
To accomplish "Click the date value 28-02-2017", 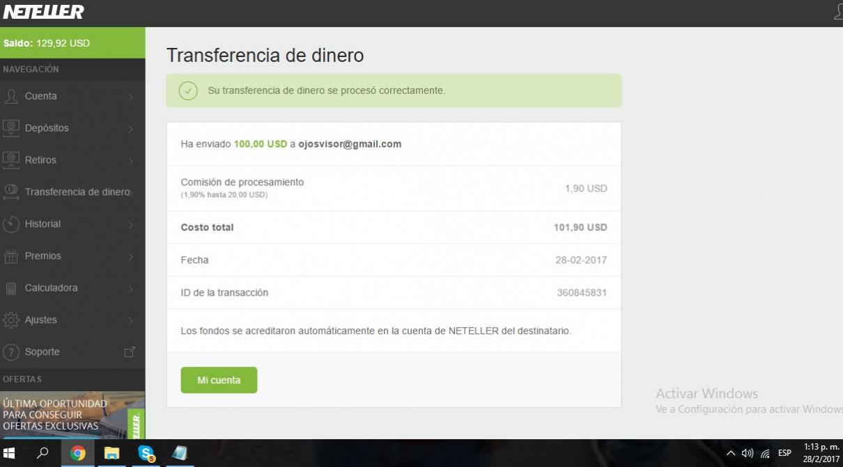I will coord(582,260).
